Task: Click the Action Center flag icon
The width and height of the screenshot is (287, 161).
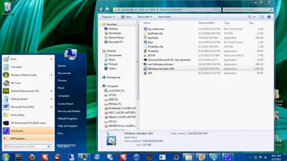Action: click(x=261, y=157)
